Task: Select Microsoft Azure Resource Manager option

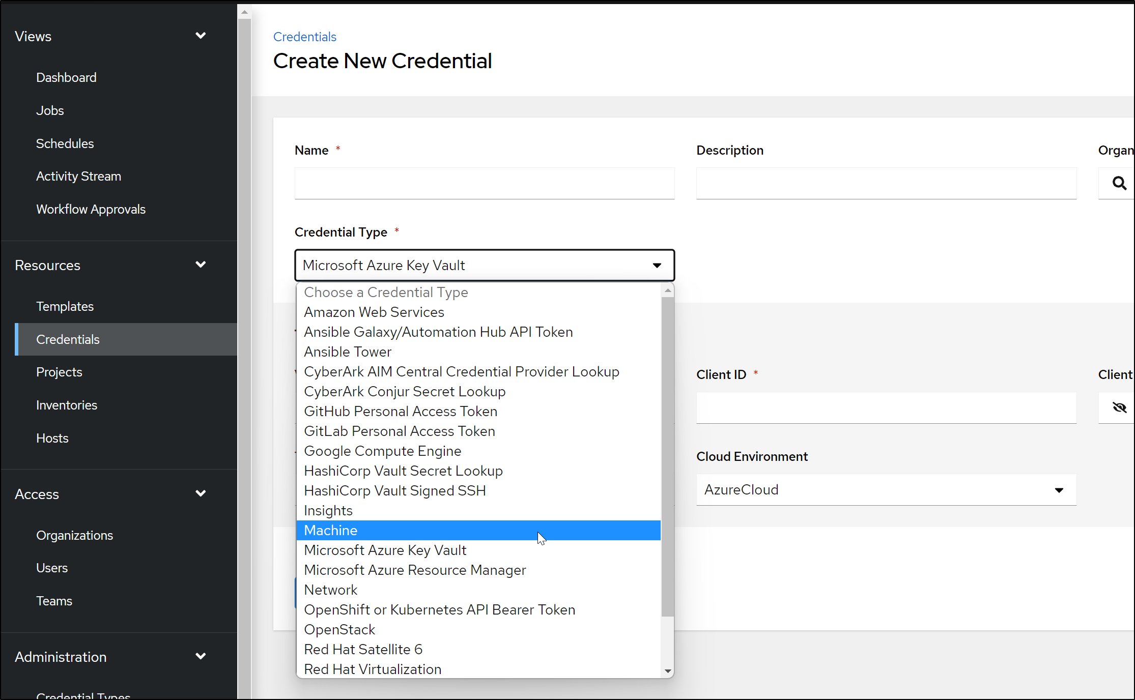Action: [478, 570]
